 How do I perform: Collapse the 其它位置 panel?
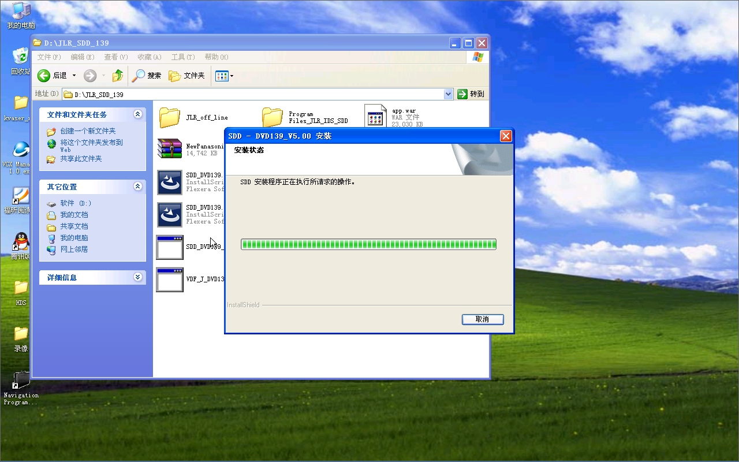click(x=137, y=187)
